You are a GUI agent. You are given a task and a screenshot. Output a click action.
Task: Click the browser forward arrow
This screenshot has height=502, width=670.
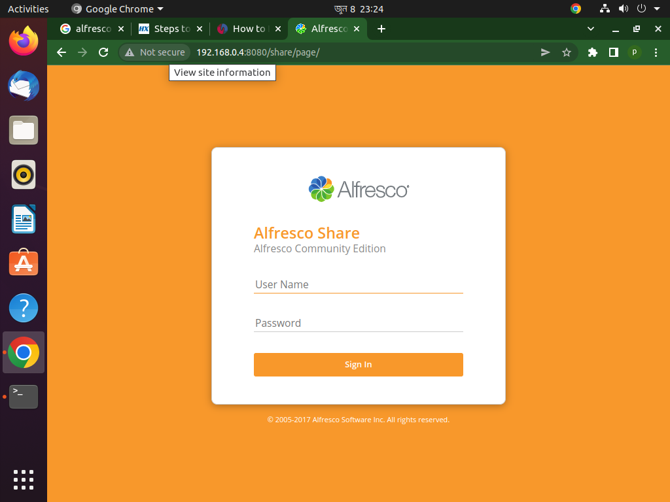click(x=82, y=52)
